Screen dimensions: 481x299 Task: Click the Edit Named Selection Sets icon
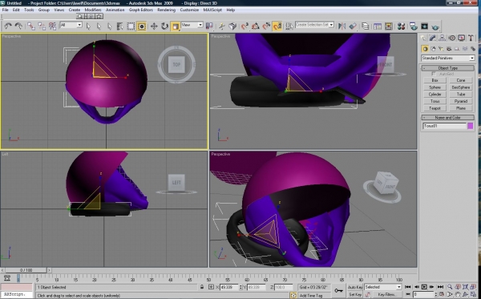click(289, 26)
